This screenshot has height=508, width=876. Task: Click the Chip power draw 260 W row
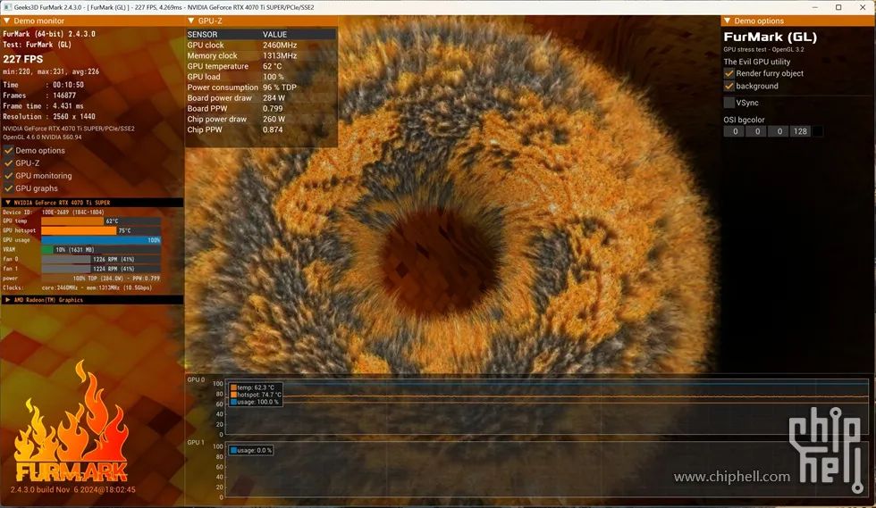pyautogui.click(x=261, y=120)
